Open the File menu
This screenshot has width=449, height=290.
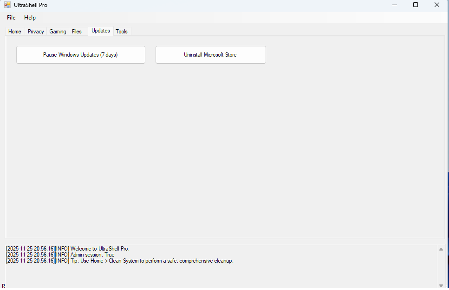pyautogui.click(x=11, y=18)
